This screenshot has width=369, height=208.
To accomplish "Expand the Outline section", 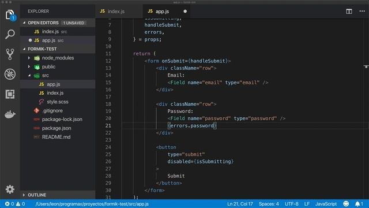I will point(24,195).
